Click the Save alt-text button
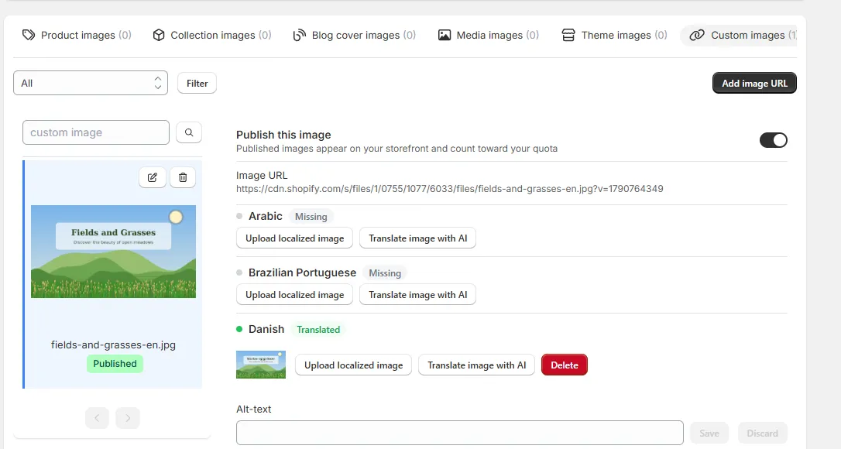 pyautogui.click(x=709, y=434)
